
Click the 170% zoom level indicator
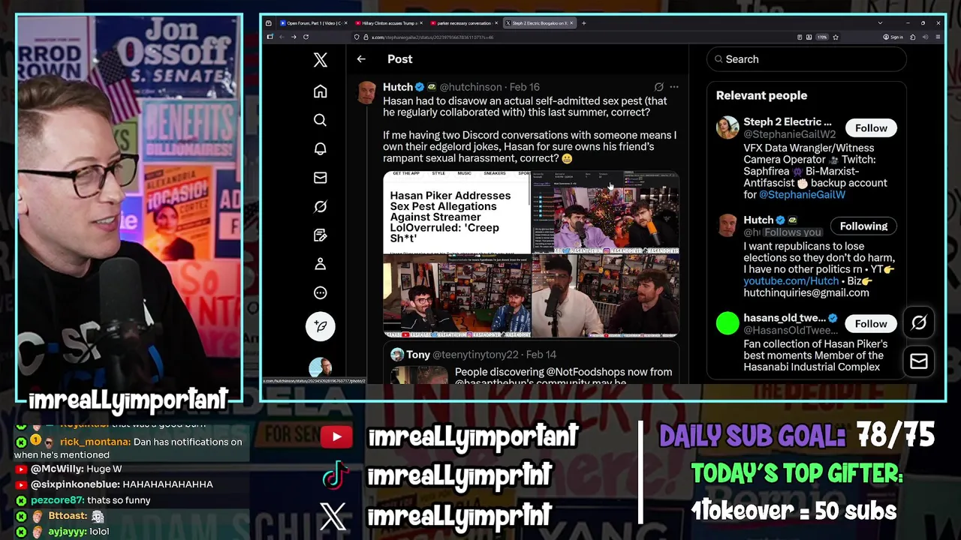coord(822,37)
